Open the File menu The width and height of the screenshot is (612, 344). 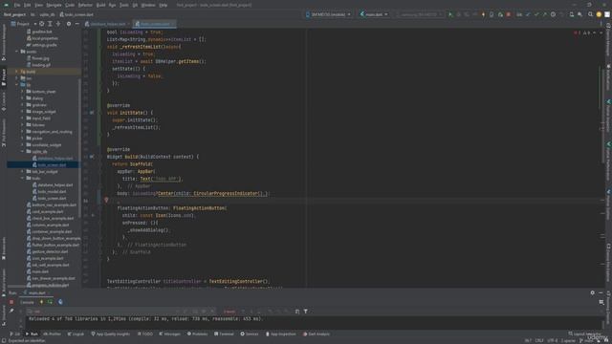tap(17, 5)
